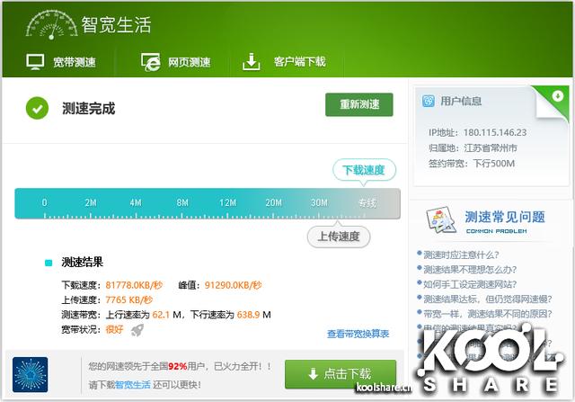Click the blue fireworks badge image
This screenshot has height=402, width=575.
(30, 374)
